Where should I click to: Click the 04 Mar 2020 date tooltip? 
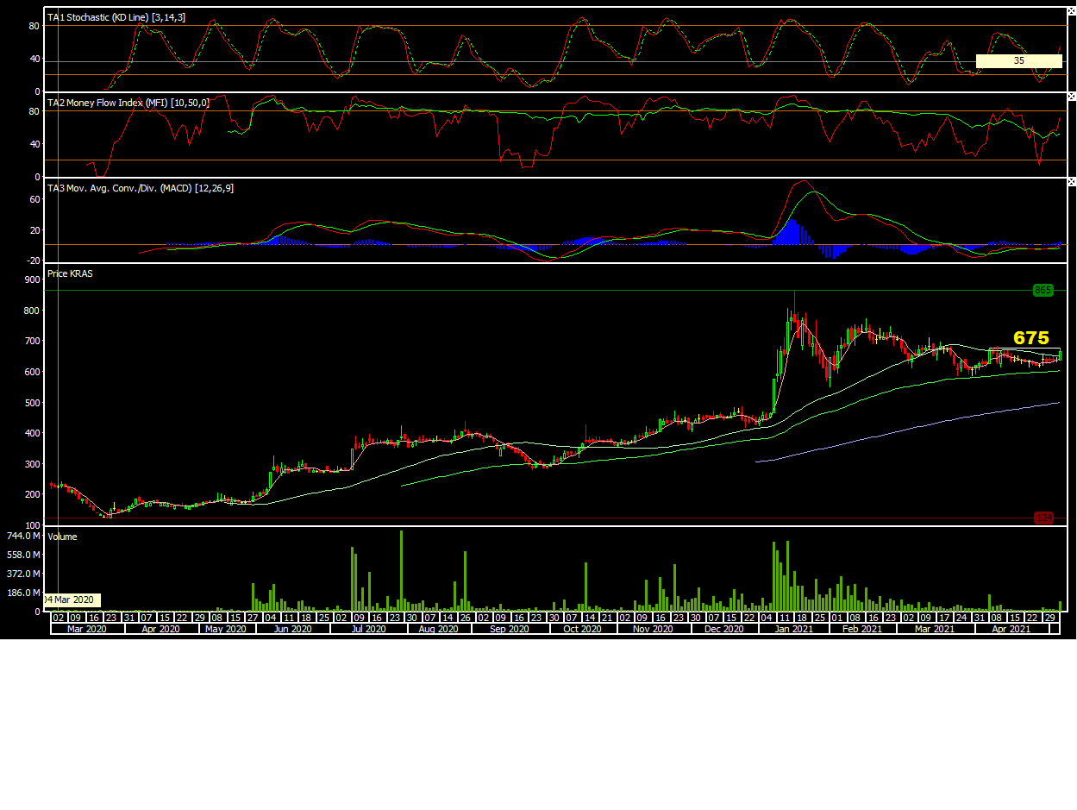[x=72, y=600]
